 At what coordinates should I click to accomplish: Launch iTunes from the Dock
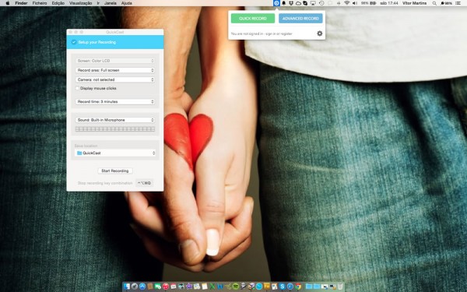(166, 287)
